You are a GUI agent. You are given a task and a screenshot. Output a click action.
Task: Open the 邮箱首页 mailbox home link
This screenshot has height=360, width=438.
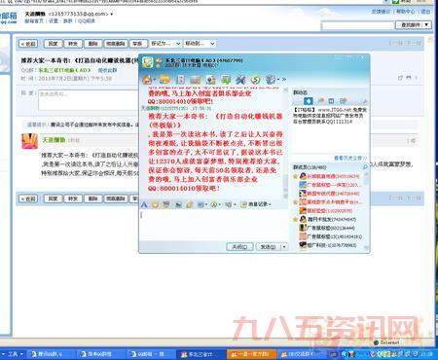[34, 21]
